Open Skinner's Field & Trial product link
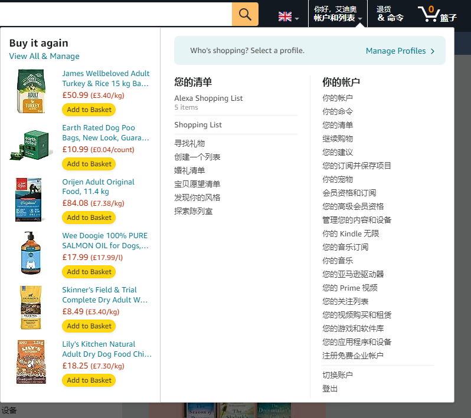471x418 pixels. tap(105, 295)
